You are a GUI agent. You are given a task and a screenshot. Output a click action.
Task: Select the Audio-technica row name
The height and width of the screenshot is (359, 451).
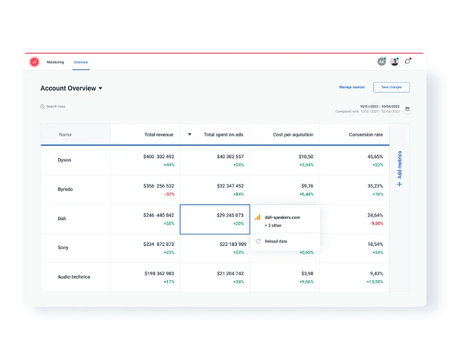(74, 277)
